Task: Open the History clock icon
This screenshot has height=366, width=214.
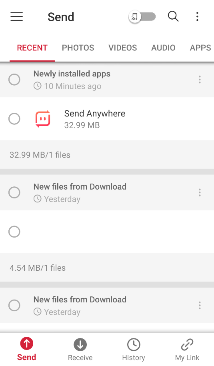Action: tap(134, 344)
